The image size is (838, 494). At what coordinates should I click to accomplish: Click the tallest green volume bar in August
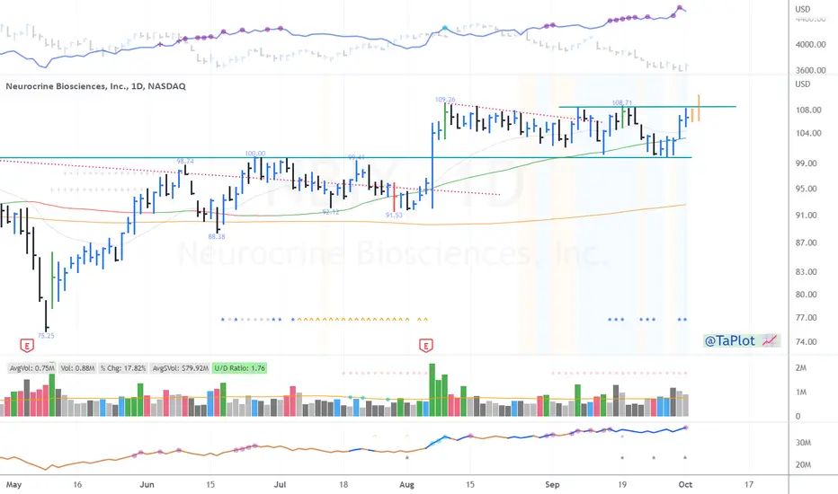tap(432, 390)
